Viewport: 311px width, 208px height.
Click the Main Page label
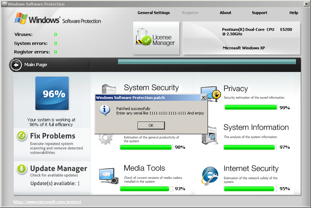[x=36, y=65]
